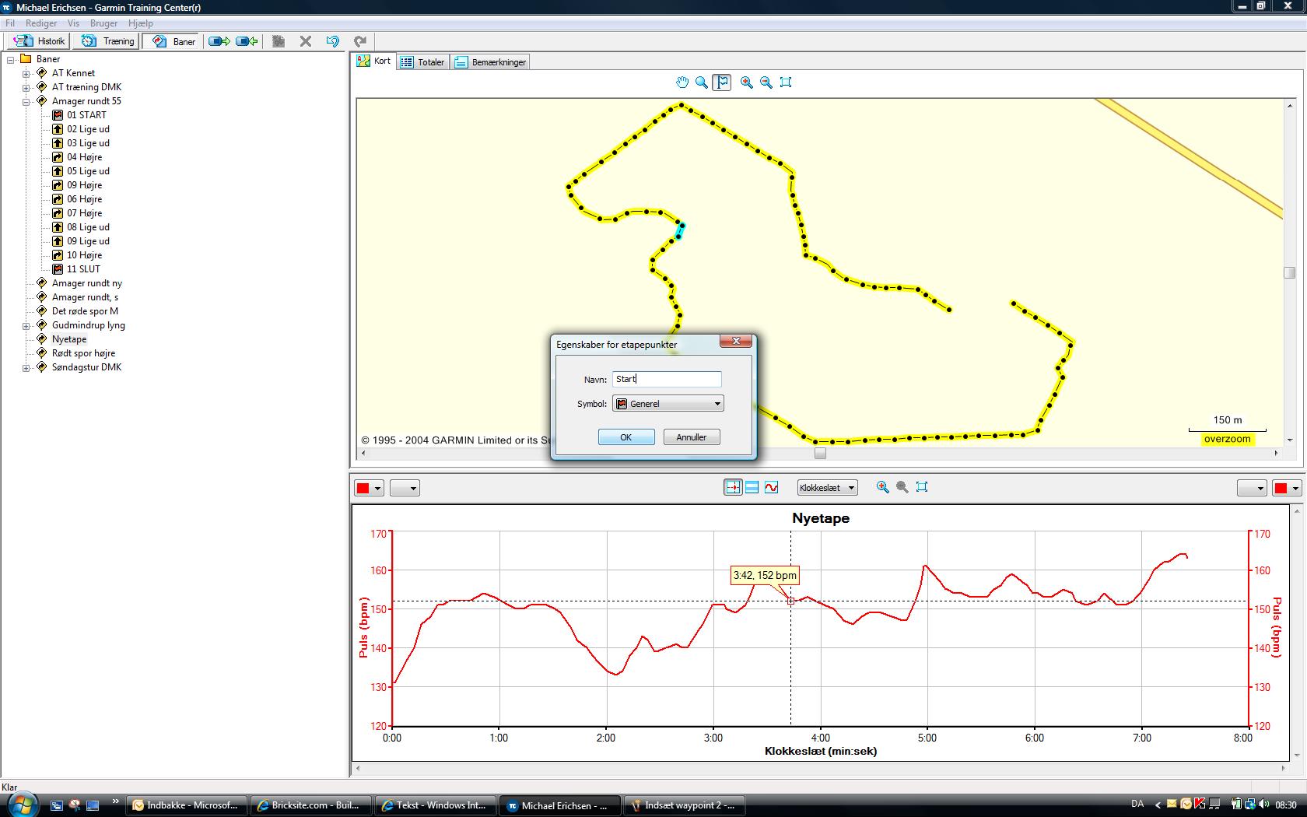Fit the map view to the full course
1307x817 pixels.
[786, 82]
